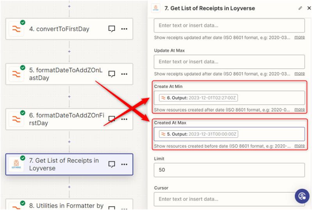
Task: Click the Formatter icon on step 6
Action: click(16, 119)
